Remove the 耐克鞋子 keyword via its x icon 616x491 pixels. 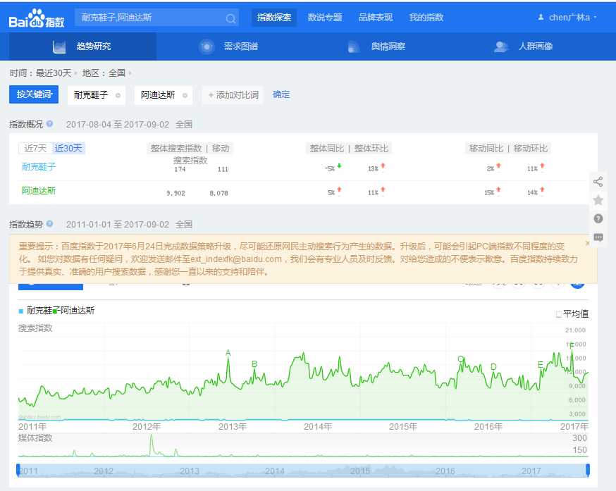click(x=118, y=95)
